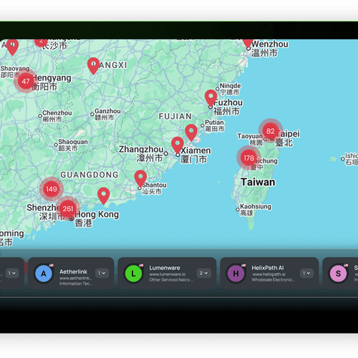Click the FUJIAN province label

point(175,117)
